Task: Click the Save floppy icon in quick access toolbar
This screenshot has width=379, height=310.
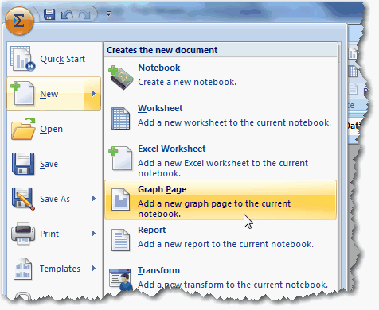Action: 49,14
